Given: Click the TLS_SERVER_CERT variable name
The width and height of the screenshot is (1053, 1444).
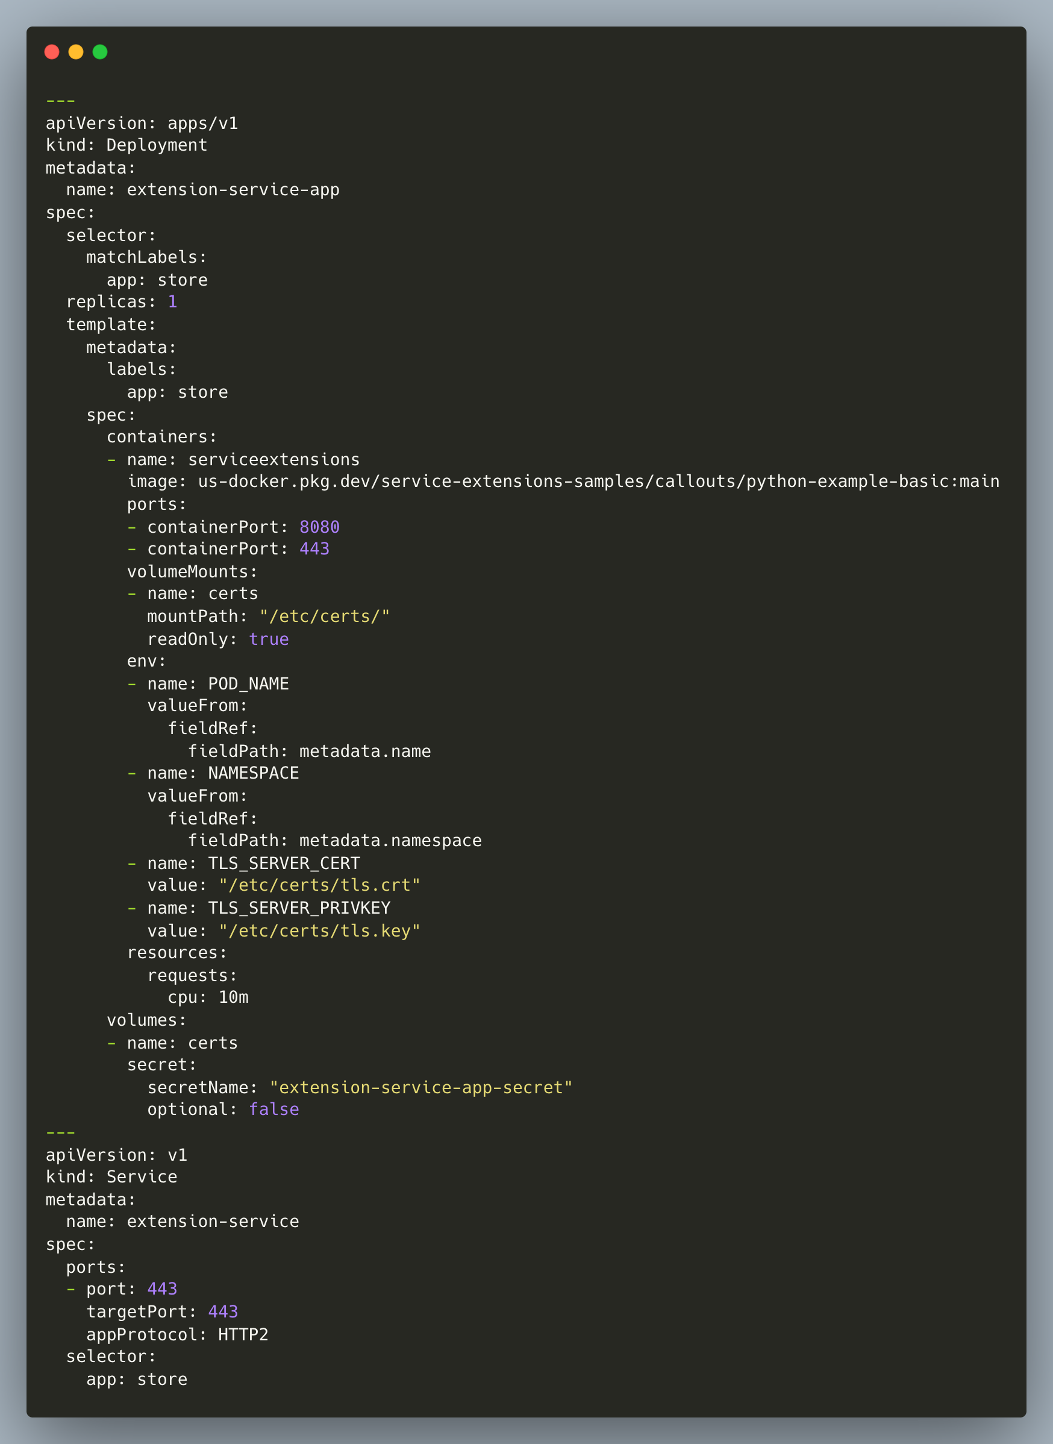Looking at the screenshot, I should pyautogui.click(x=284, y=863).
